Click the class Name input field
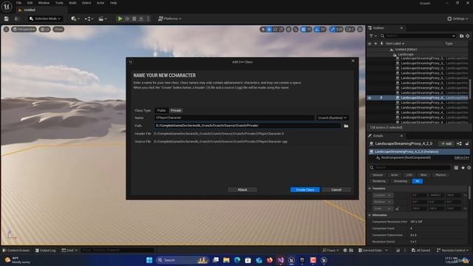 tap(234, 118)
